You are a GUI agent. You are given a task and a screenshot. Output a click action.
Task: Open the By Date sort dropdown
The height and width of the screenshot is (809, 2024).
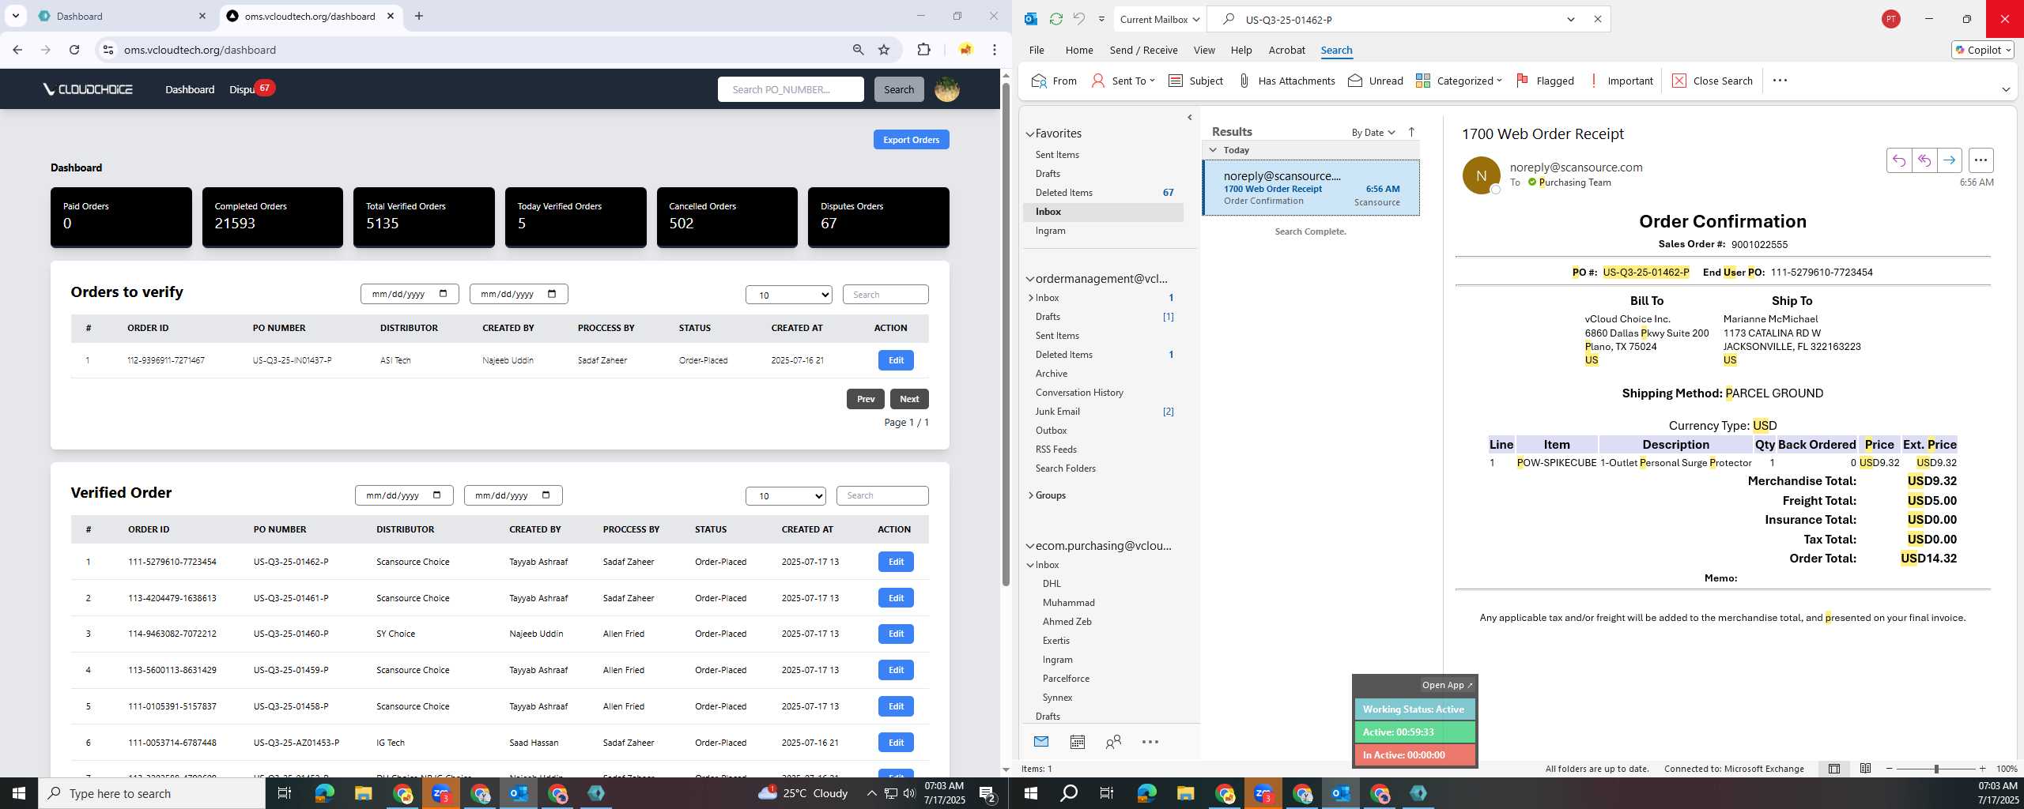pos(1373,132)
